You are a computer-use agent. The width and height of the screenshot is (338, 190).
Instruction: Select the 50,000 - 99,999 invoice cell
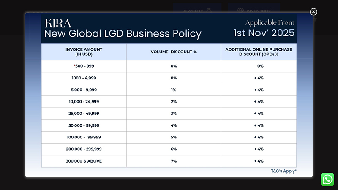[84, 125]
